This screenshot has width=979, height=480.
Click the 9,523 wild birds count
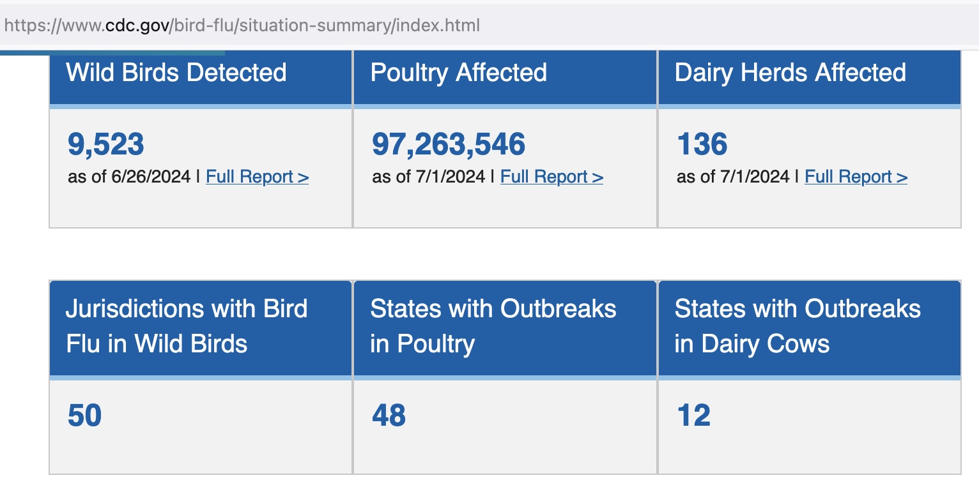point(106,144)
